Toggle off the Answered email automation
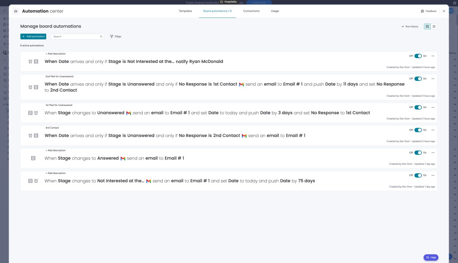 [x=418, y=153]
